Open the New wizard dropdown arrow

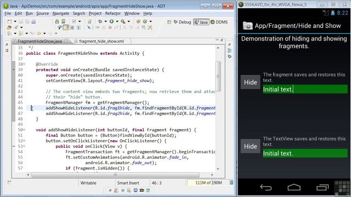(15, 21)
